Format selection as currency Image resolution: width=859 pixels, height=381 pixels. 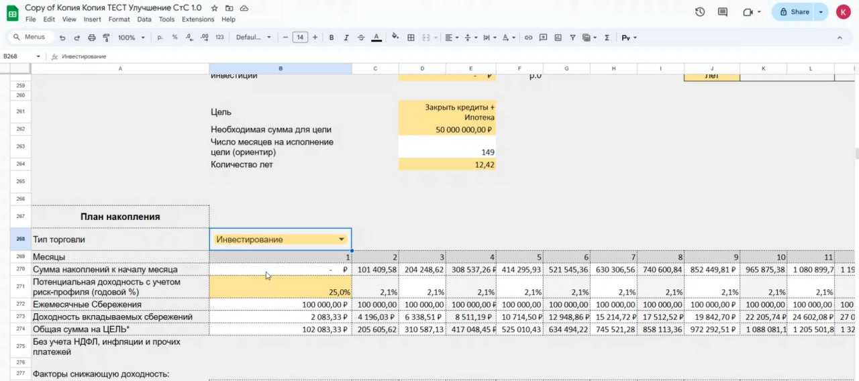pos(160,38)
